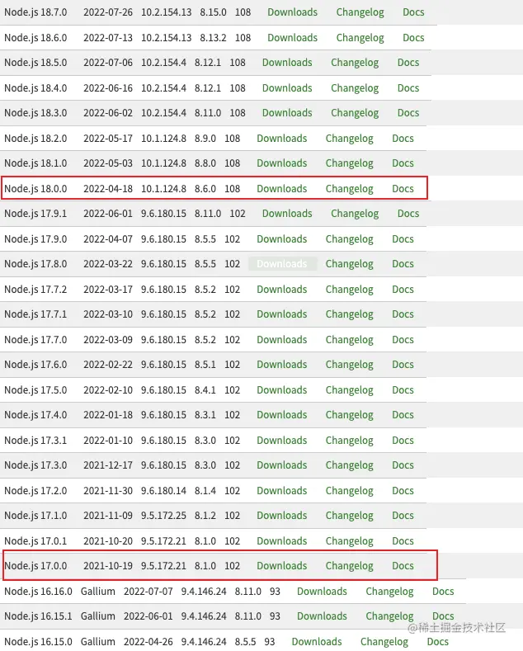Click Downloads in the Node.js 17.0.1 row
Image resolution: width=523 pixels, height=651 pixels.
[281, 541]
